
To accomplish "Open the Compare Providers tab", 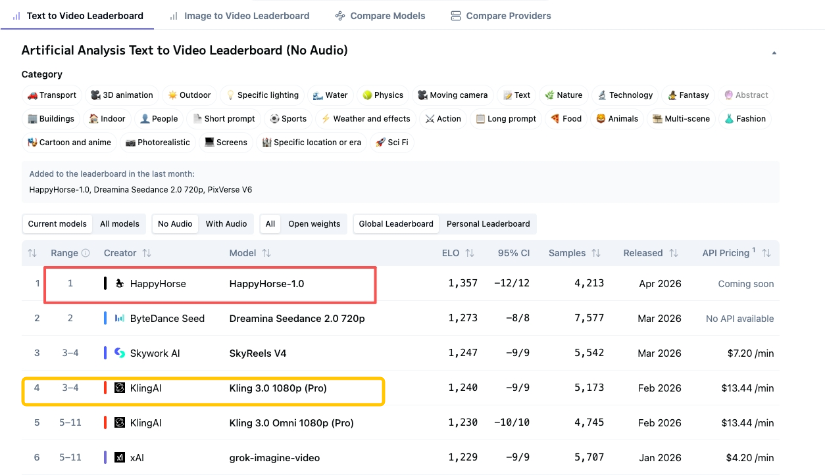I will pos(501,16).
